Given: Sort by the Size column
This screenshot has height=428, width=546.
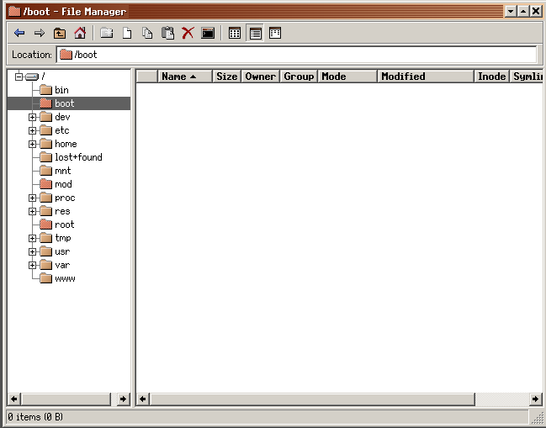Looking at the screenshot, I should point(226,77).
